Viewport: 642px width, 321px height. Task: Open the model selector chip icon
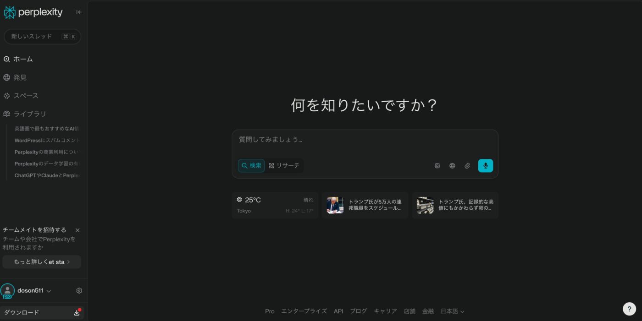437,166
